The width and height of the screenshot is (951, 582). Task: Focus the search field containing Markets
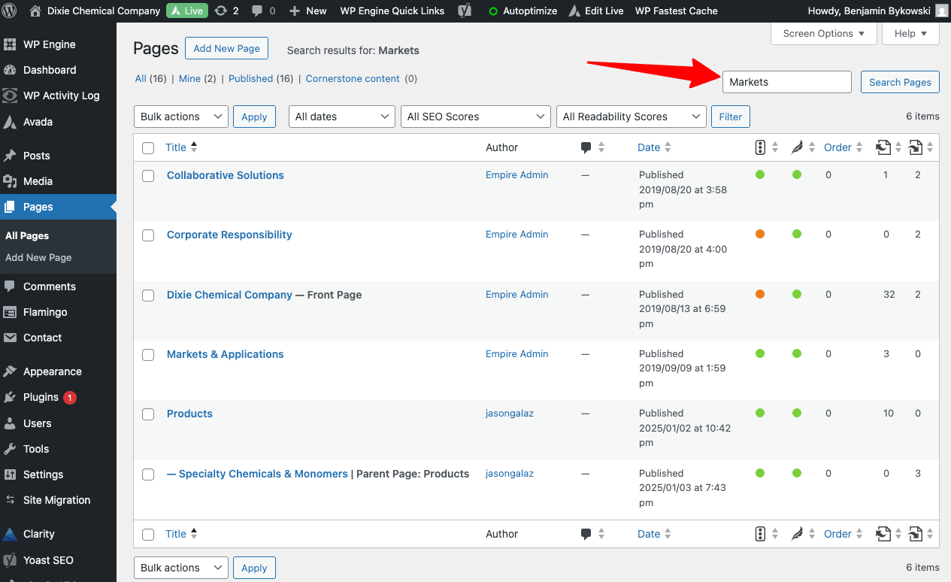click(x=786, y=82)
